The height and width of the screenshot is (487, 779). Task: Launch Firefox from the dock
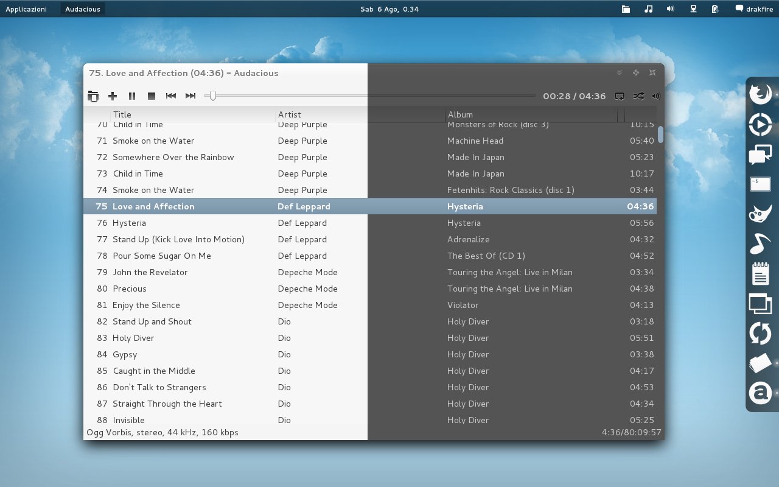click(760, 94)
